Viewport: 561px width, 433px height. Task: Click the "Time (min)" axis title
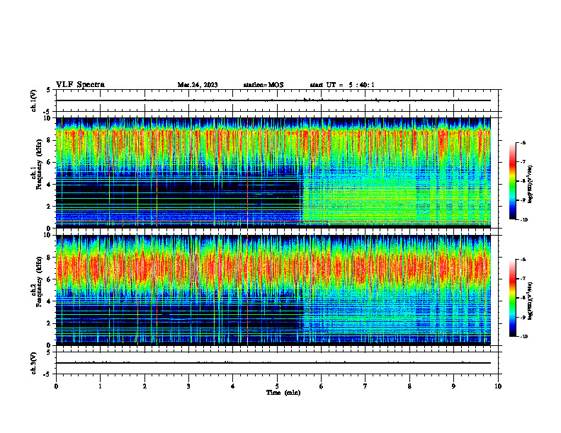pyautogui.click(x=283, y=393)
